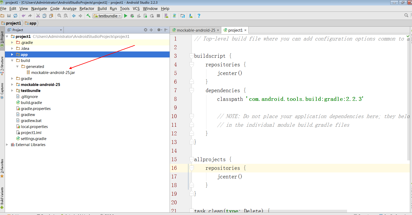
Task: Click the project1 breadcrumb in navigation bar
Action: pos(11,23)
